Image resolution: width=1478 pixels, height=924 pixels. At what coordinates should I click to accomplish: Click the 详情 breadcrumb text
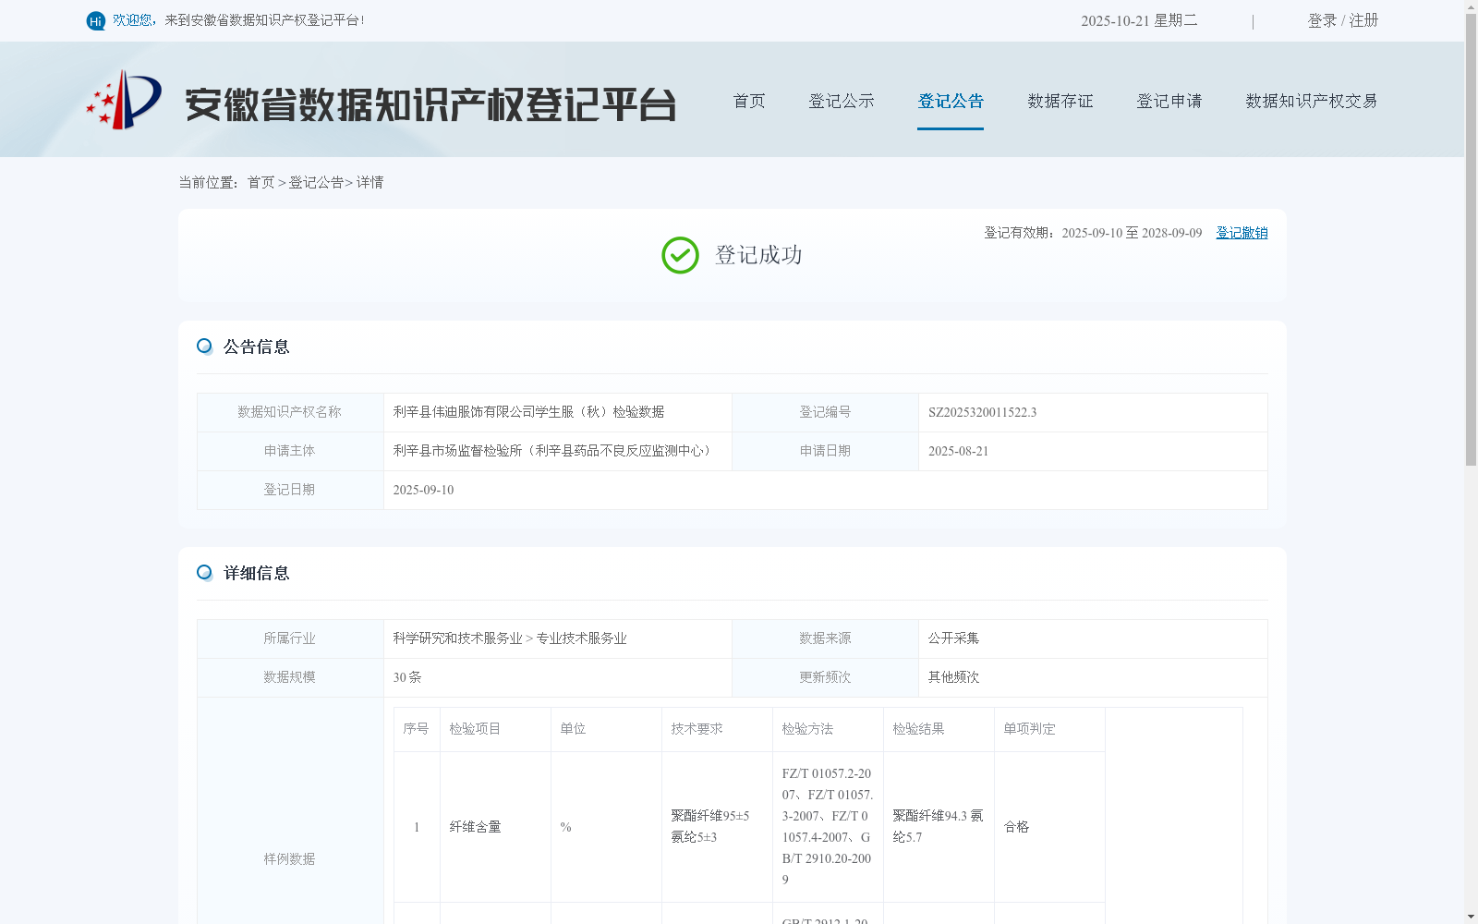[x=369, y=183]
